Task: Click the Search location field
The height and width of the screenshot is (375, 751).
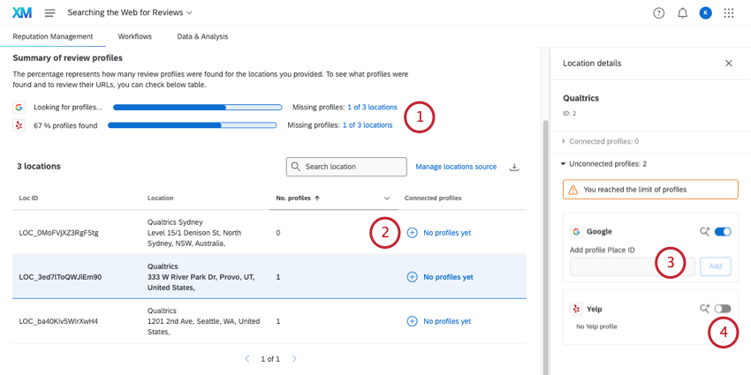Action: click(x=347, y=167)
